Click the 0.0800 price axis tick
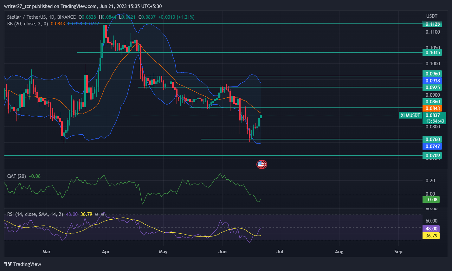 433,127
